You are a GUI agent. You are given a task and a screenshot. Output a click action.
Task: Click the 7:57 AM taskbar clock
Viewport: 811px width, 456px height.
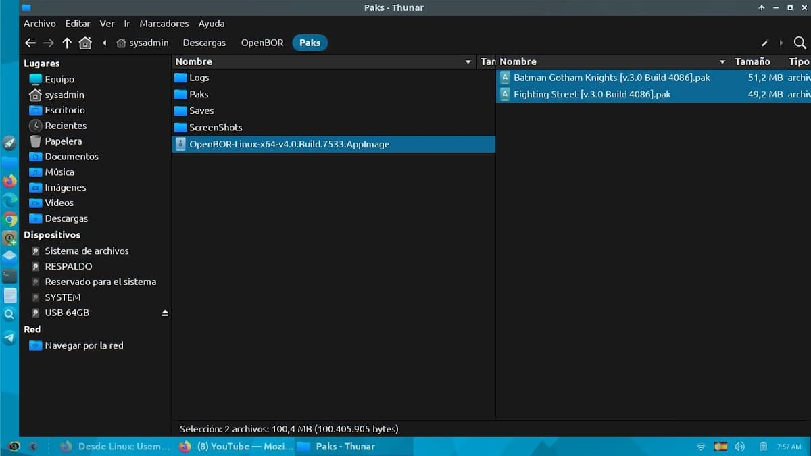click(x=789, y=447)
